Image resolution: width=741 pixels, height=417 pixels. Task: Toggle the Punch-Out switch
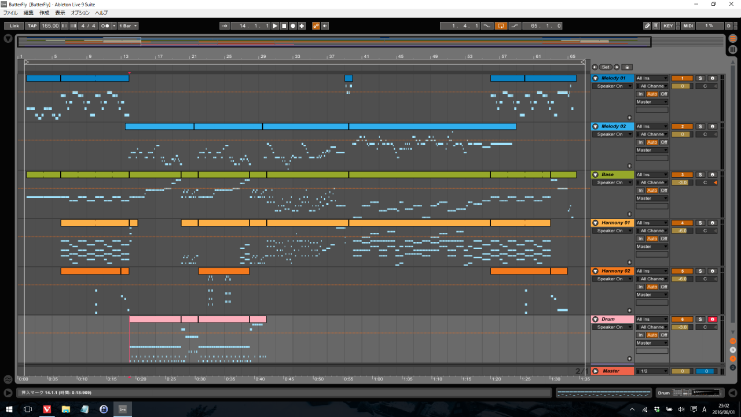click(515, 26)
